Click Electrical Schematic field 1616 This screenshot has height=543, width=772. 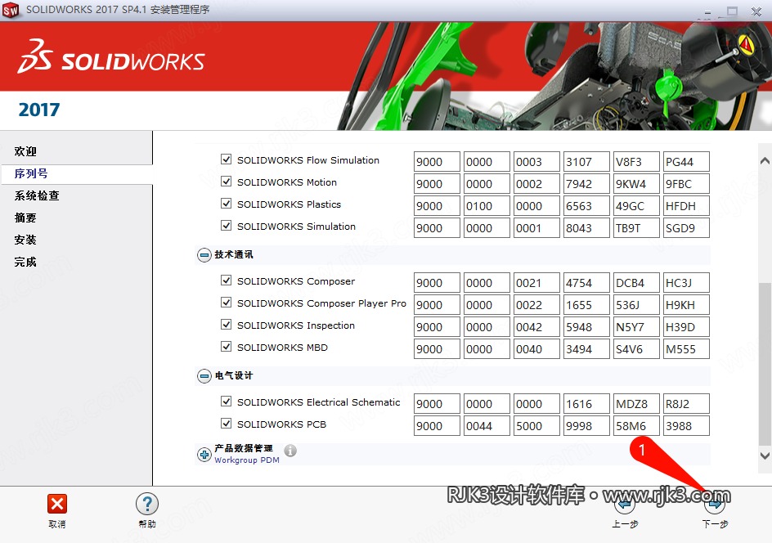click(586, 404)
